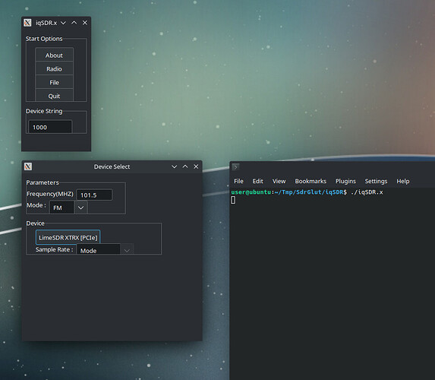Click the Frequency(MHZ) field showing 101.5
This screenshot has height=380, width=435.
point(94,195)
